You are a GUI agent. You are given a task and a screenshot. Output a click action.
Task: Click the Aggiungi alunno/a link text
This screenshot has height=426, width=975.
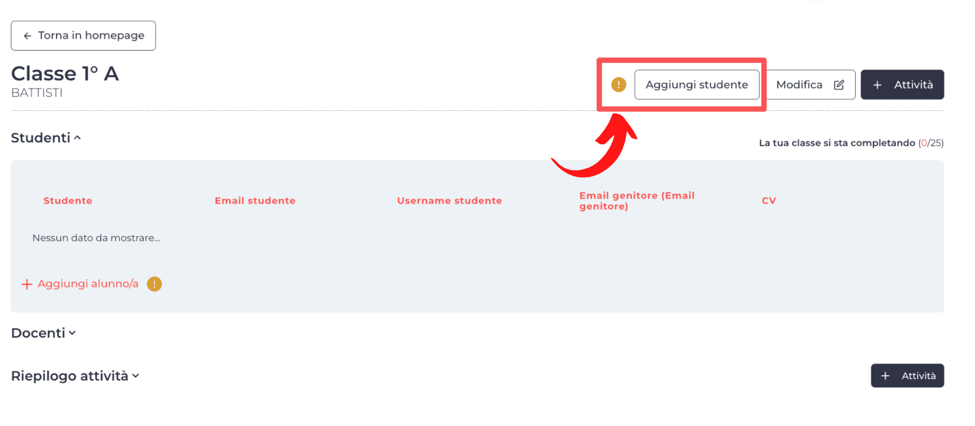pyautogui.click(x=88, y=284)
